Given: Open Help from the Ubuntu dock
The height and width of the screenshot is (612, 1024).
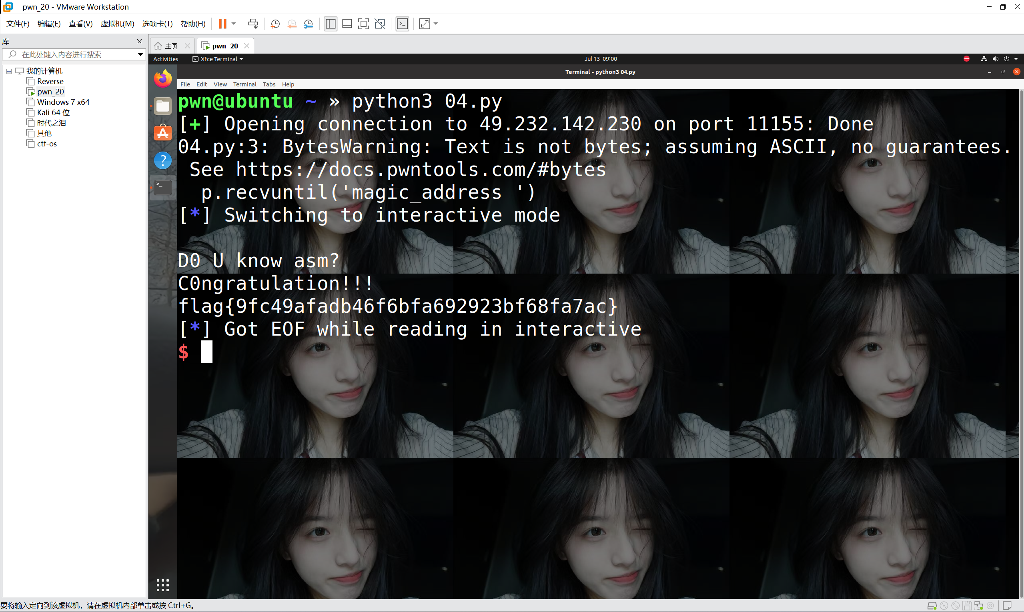Looking at the screenshot, I should coord(163,160).
